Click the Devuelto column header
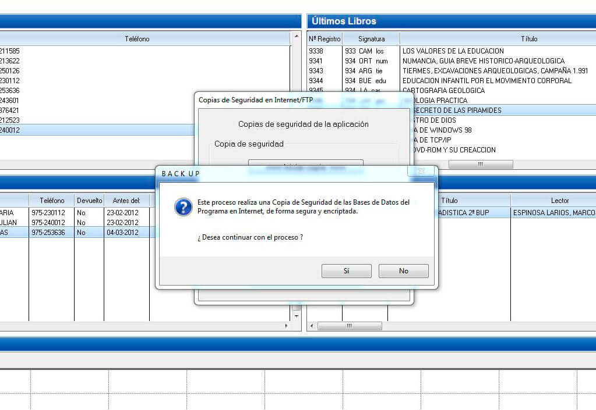The image size is (596, 410). 89,201
